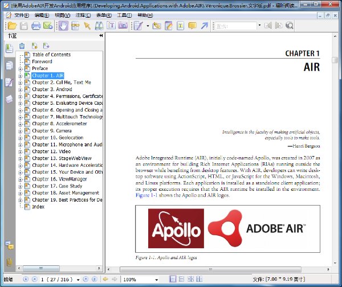The height and width of the screenshot is (287, 342).
Task: Expand Chapter 17. Case Study node
Action: (x=21, y=187)
